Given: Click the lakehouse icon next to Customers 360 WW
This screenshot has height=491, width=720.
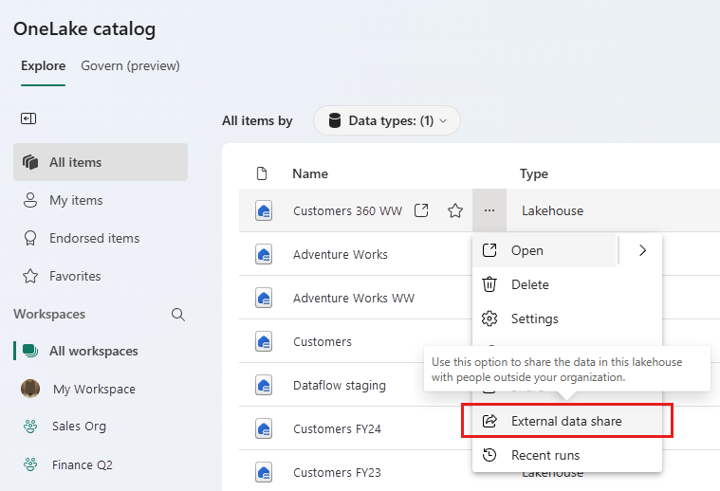Looking at the screenshot, I should [264, 210].
